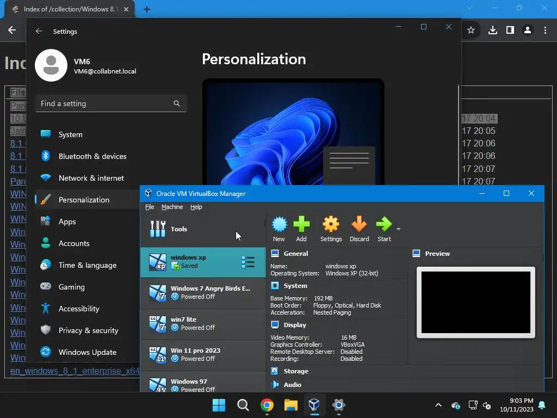Click Chrome's back navigation arrow
Screen dimensions: 557x418
pyautogui.click(x=12, y=30)
